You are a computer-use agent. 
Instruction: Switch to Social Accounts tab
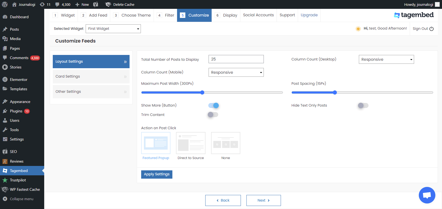(x=259, y=15)
